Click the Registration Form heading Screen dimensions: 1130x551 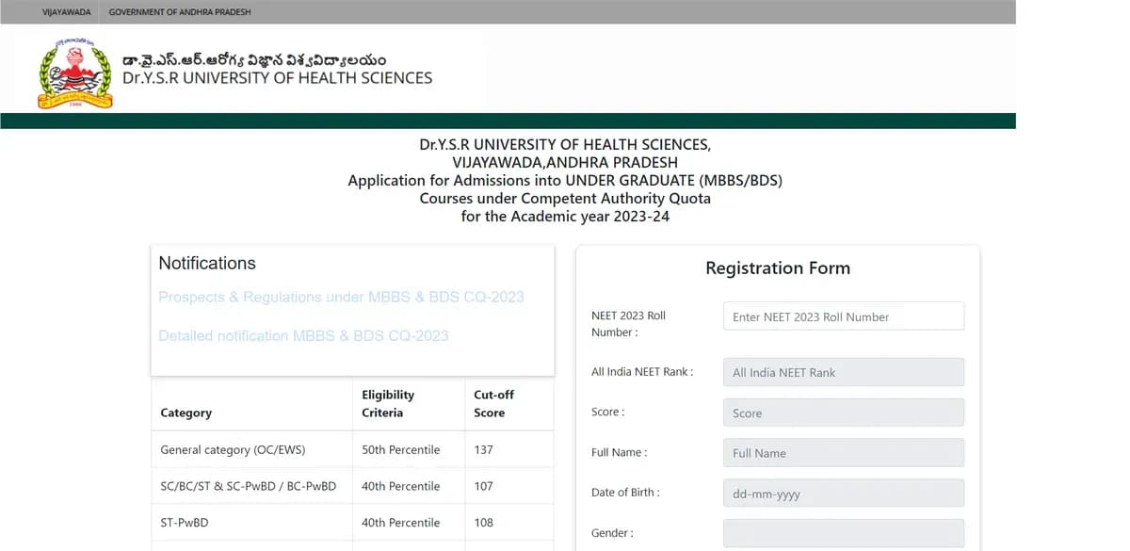point(778,268)
